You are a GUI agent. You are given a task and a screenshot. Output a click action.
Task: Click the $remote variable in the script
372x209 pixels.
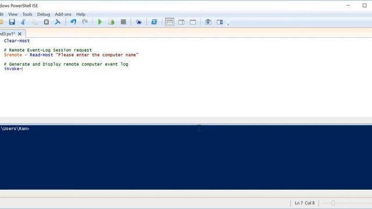13,55
